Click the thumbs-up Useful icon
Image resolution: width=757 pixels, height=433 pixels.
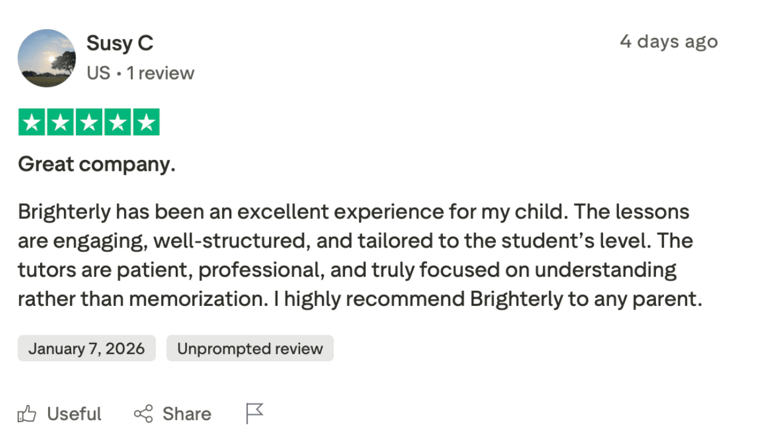27,414
